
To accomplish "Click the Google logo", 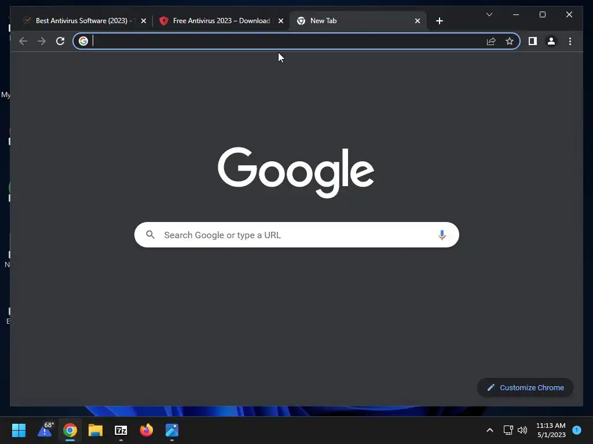I will [x=296, y=172].
